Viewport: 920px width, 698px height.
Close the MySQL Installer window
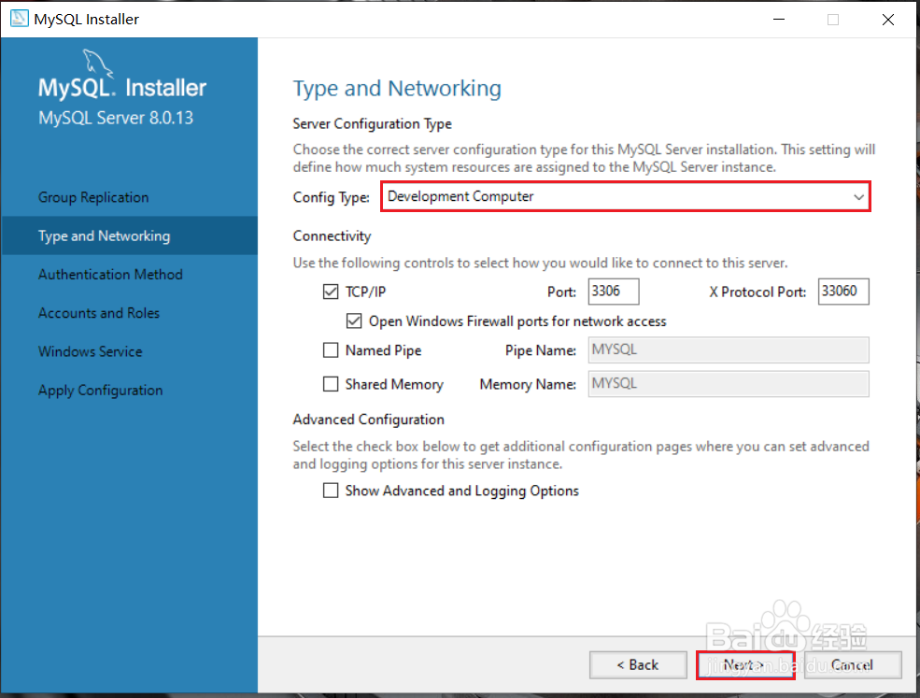(x=887, y=20)
